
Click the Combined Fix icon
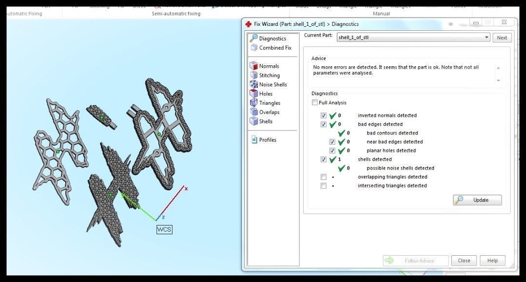click(254, 48)
